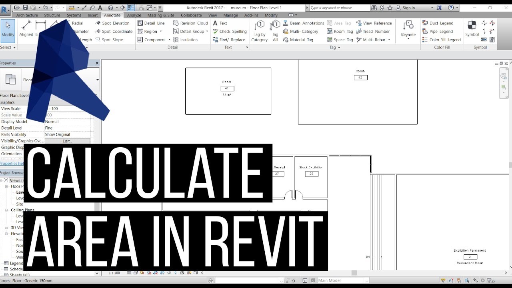Open the Communication Center satellite icon
Viewport: 512px width, 288px height.
point(382,8)
